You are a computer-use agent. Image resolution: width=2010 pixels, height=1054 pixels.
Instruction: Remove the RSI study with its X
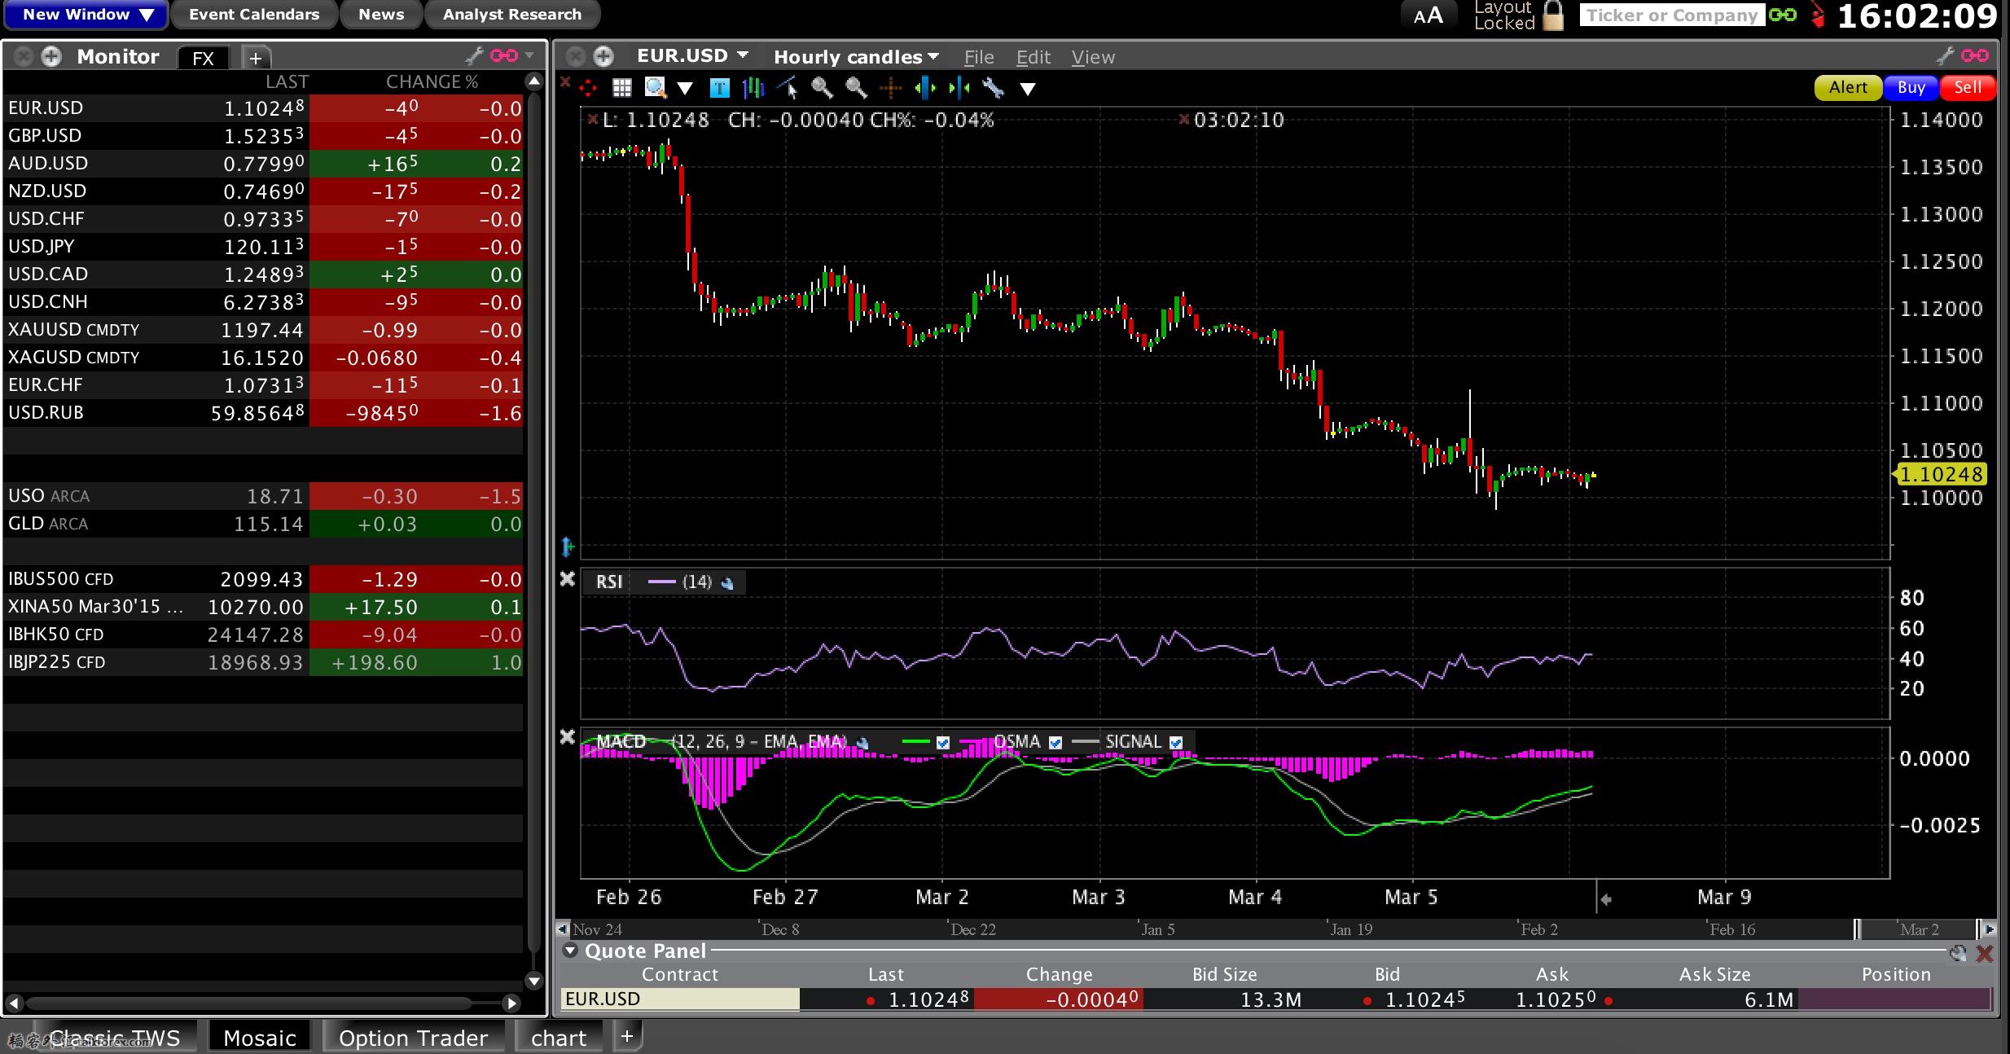(x=568, y=579)
